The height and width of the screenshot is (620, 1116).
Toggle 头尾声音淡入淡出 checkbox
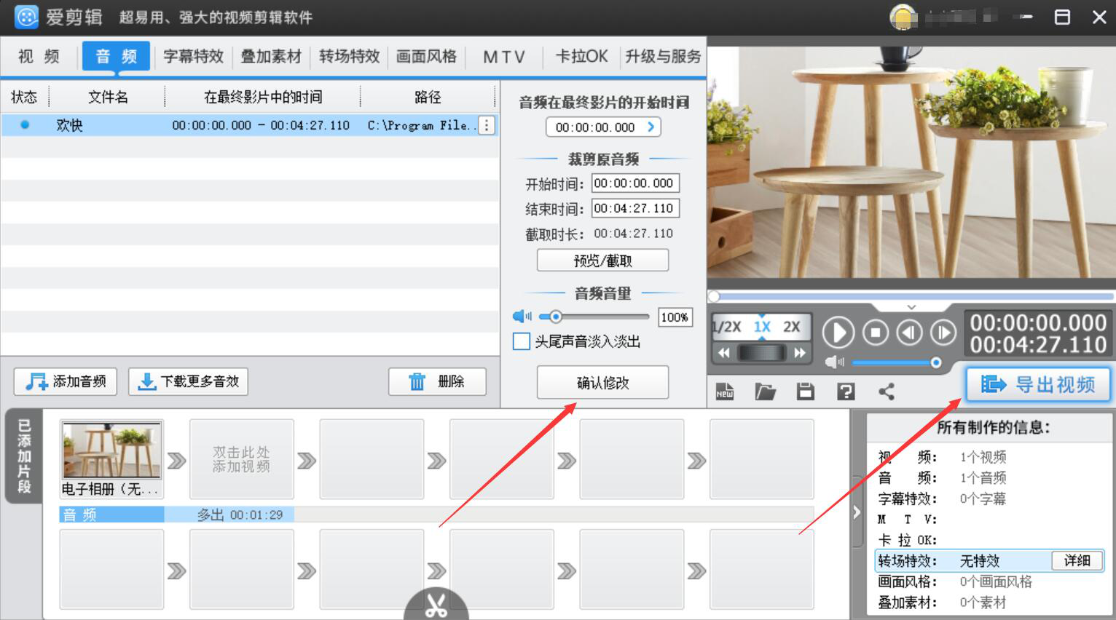point(522,341)
